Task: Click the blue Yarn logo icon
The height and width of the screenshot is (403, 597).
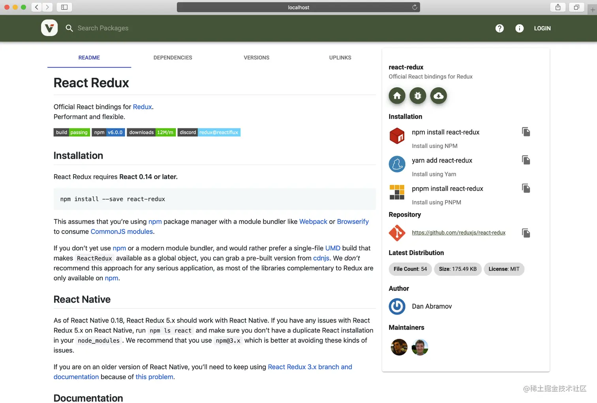Action: (x=397, y=164)
